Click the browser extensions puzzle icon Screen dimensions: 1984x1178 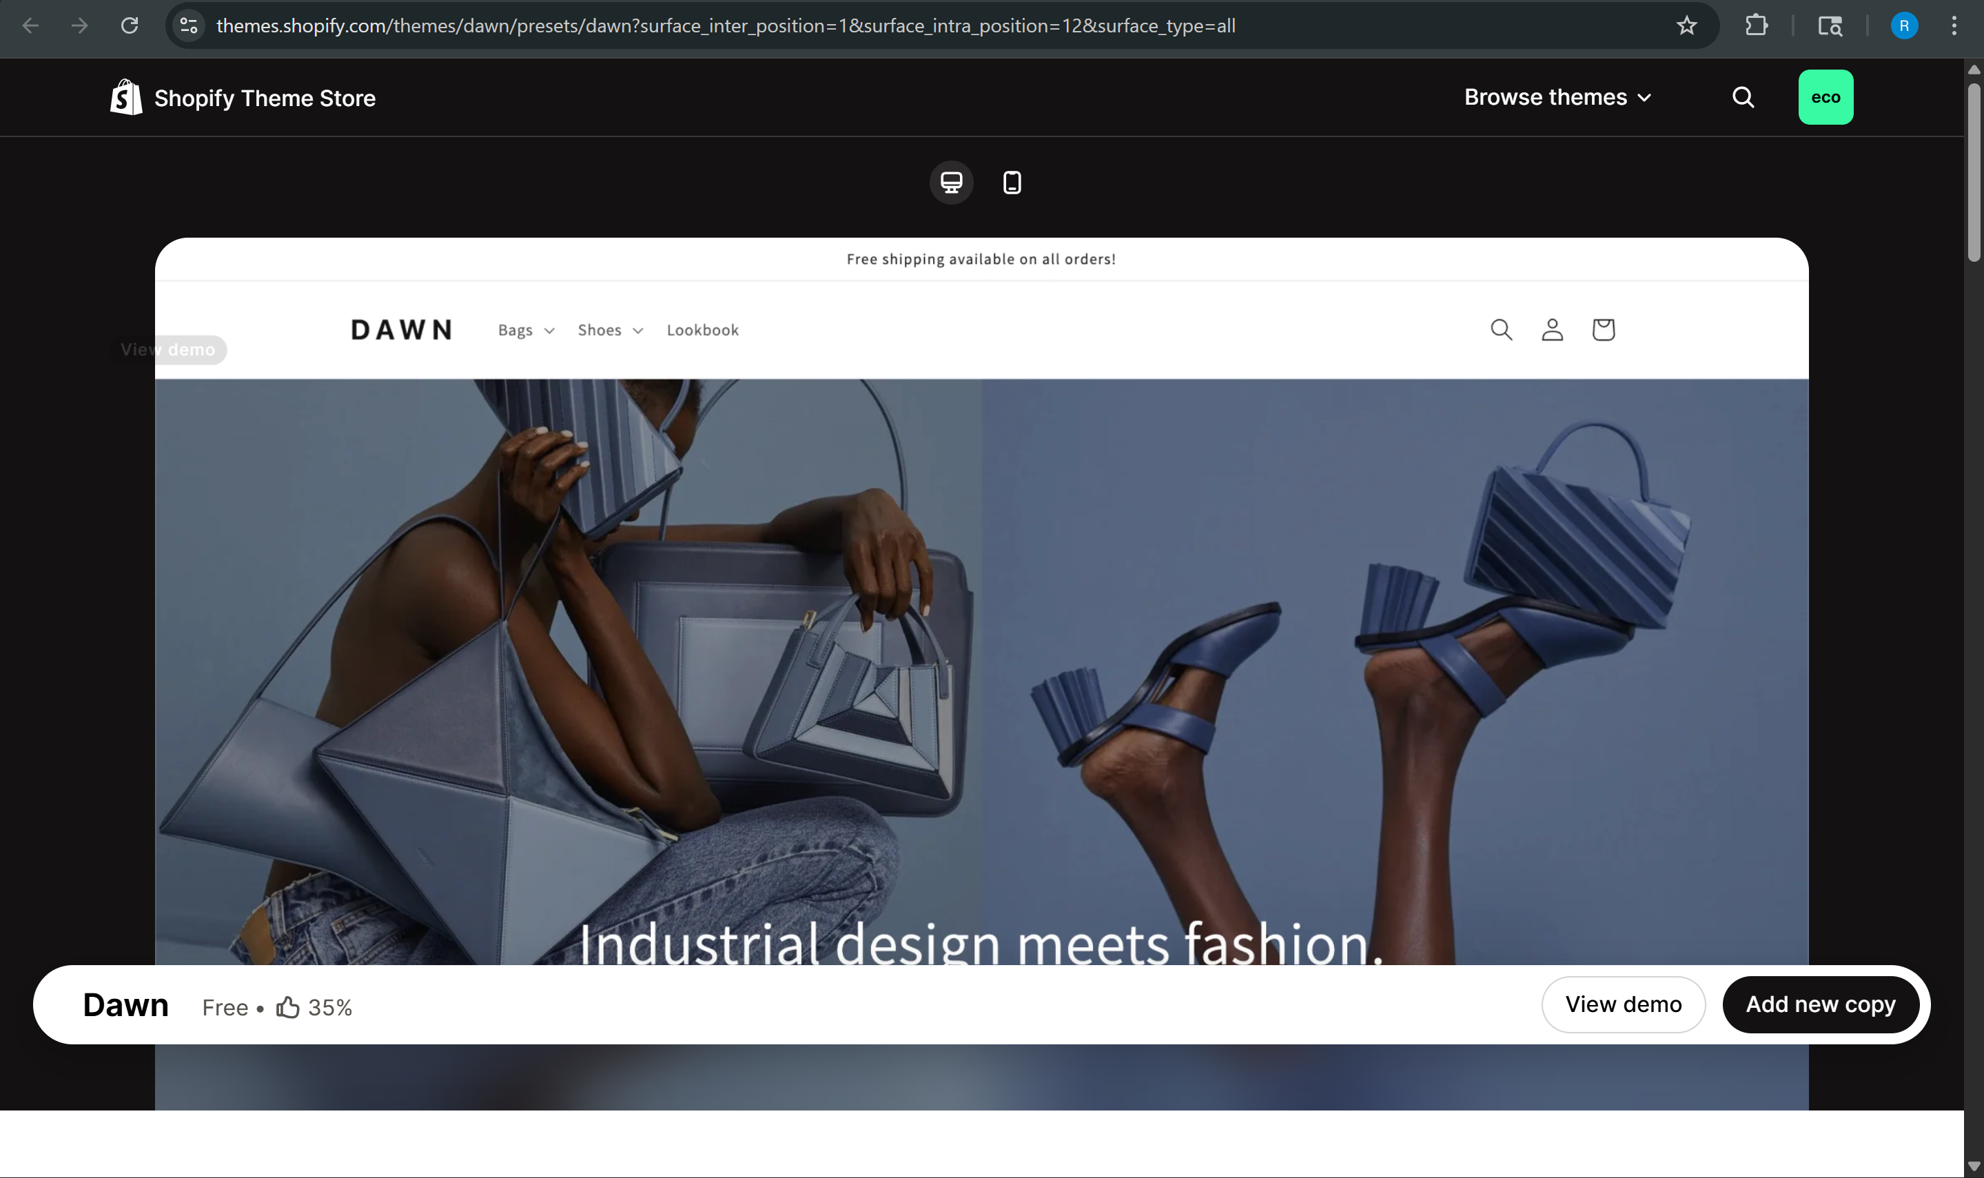click(1757, 25)
